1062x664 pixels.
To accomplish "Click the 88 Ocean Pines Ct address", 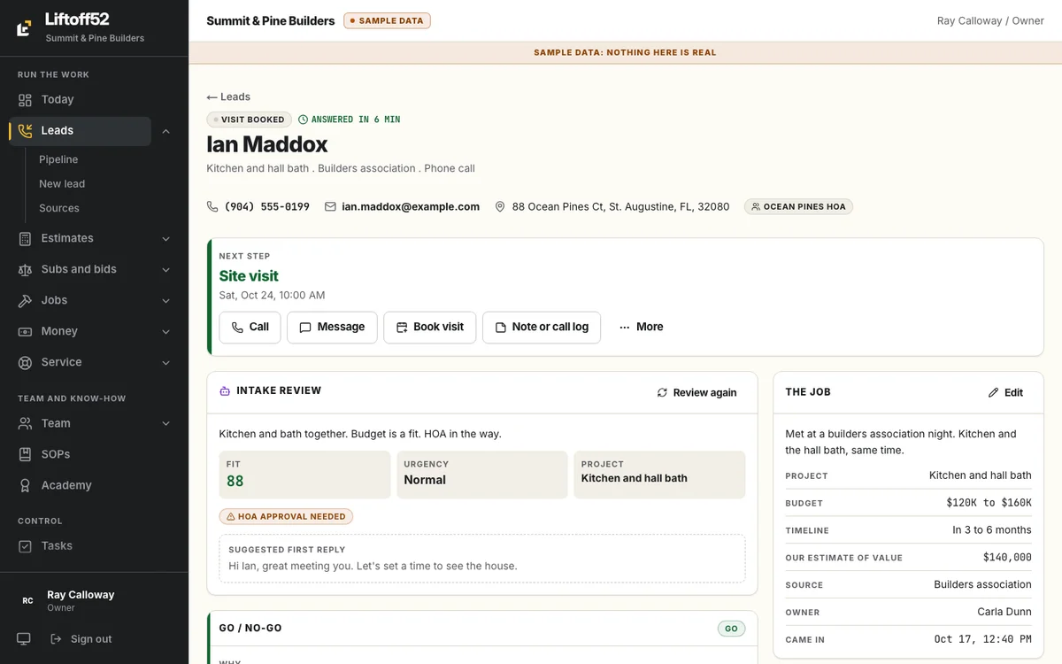I will [x=620, y=206].
